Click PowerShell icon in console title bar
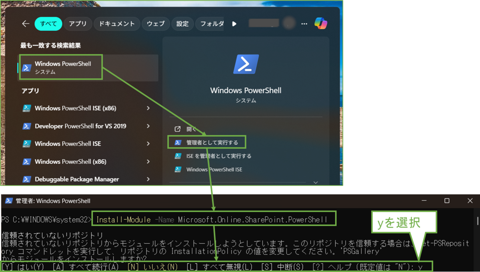480x272 pixels. pyautogui.click(x=8, y=201)
